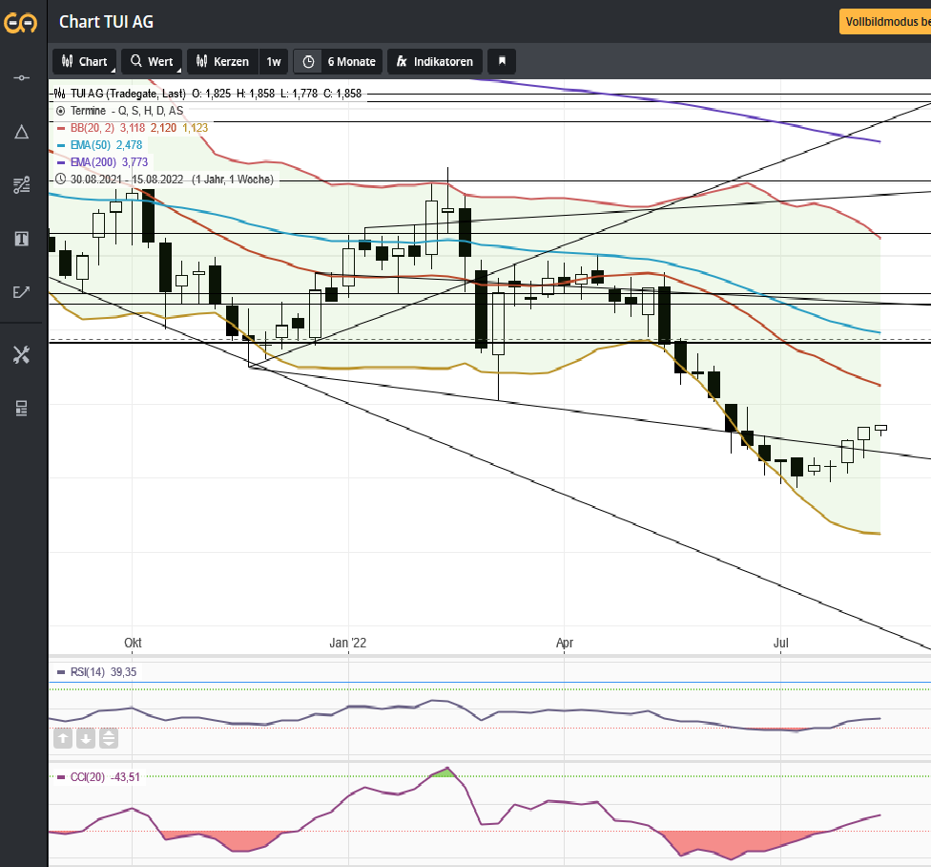This screenshot has height=867, width=931.
Task: Open the chart settings tools icon
Action: click(21, 355)
